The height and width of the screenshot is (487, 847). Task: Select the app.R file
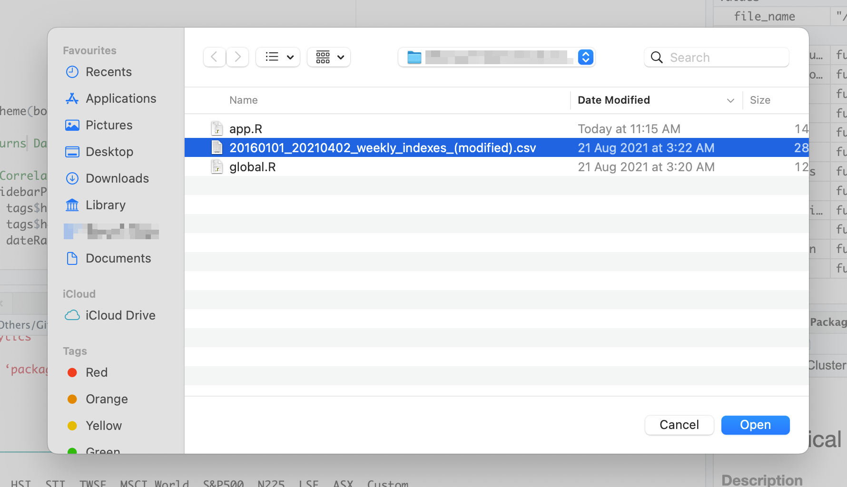click(x=246, y=128)
